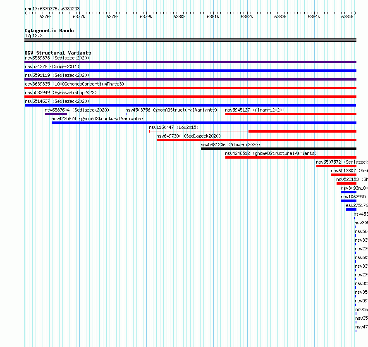
Task: Open the esv3639835 (1000GenomesConsortiumPhase3) label
Action: [x=74, y=84]
